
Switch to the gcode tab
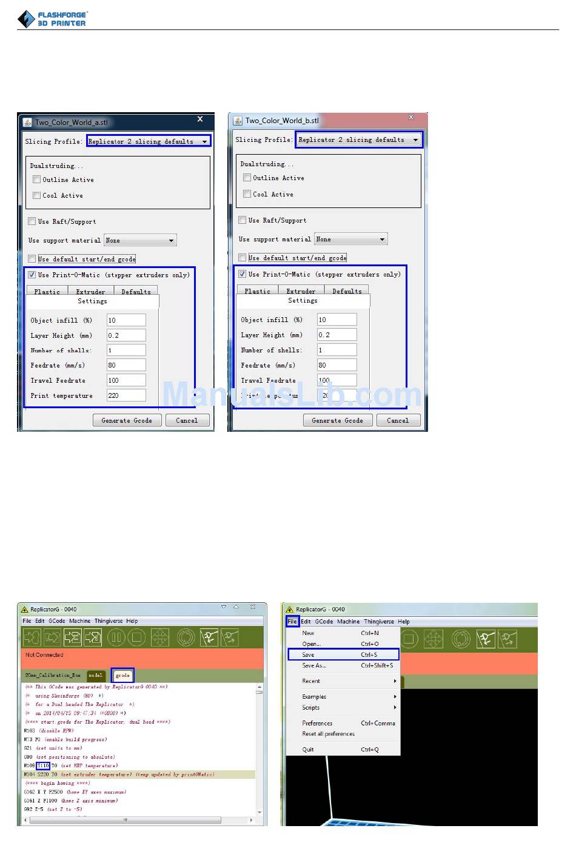click(x=122, y=675)
